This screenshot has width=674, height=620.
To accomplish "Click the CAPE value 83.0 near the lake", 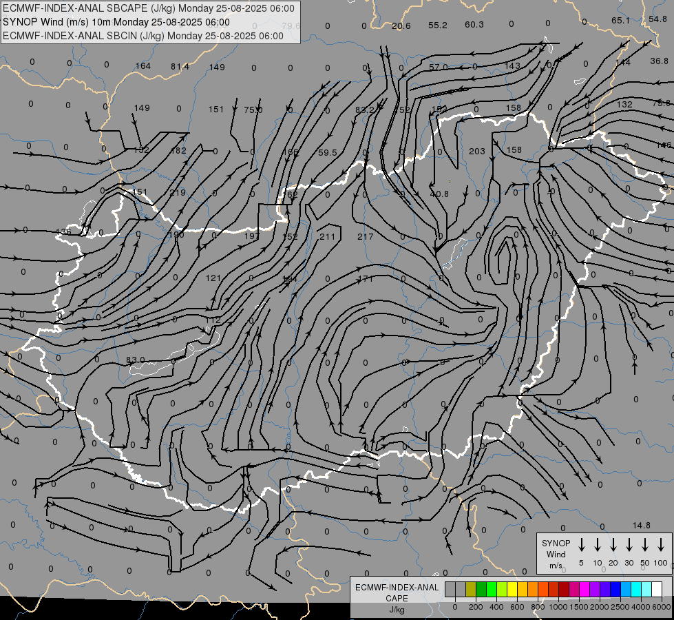I will pos(136,360).
